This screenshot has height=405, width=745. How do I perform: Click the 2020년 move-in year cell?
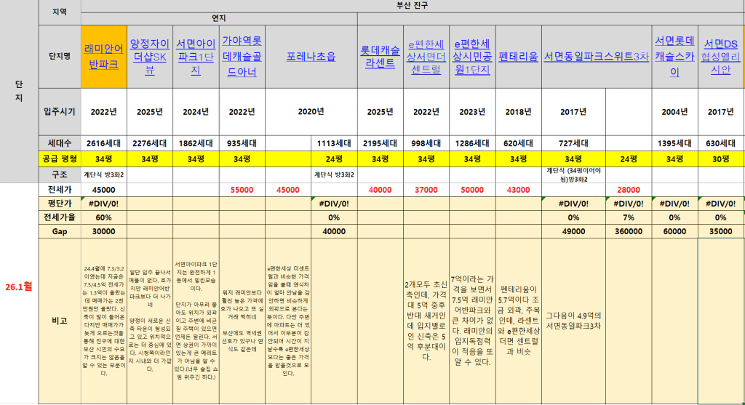click(x=311, y=112)
